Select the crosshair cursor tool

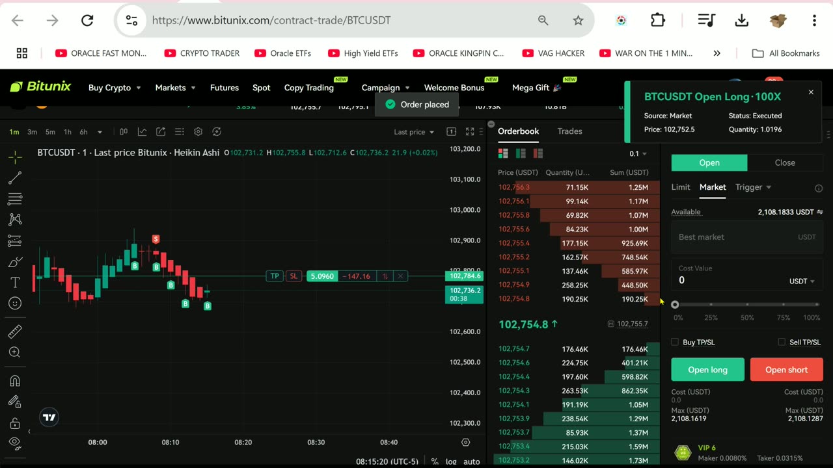[15, 157]
